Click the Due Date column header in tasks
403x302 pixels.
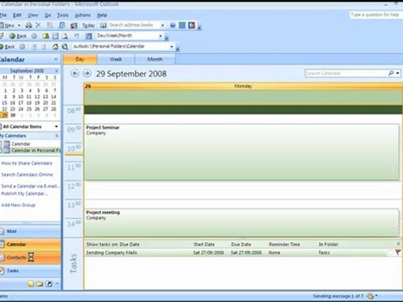click(241, 244)
